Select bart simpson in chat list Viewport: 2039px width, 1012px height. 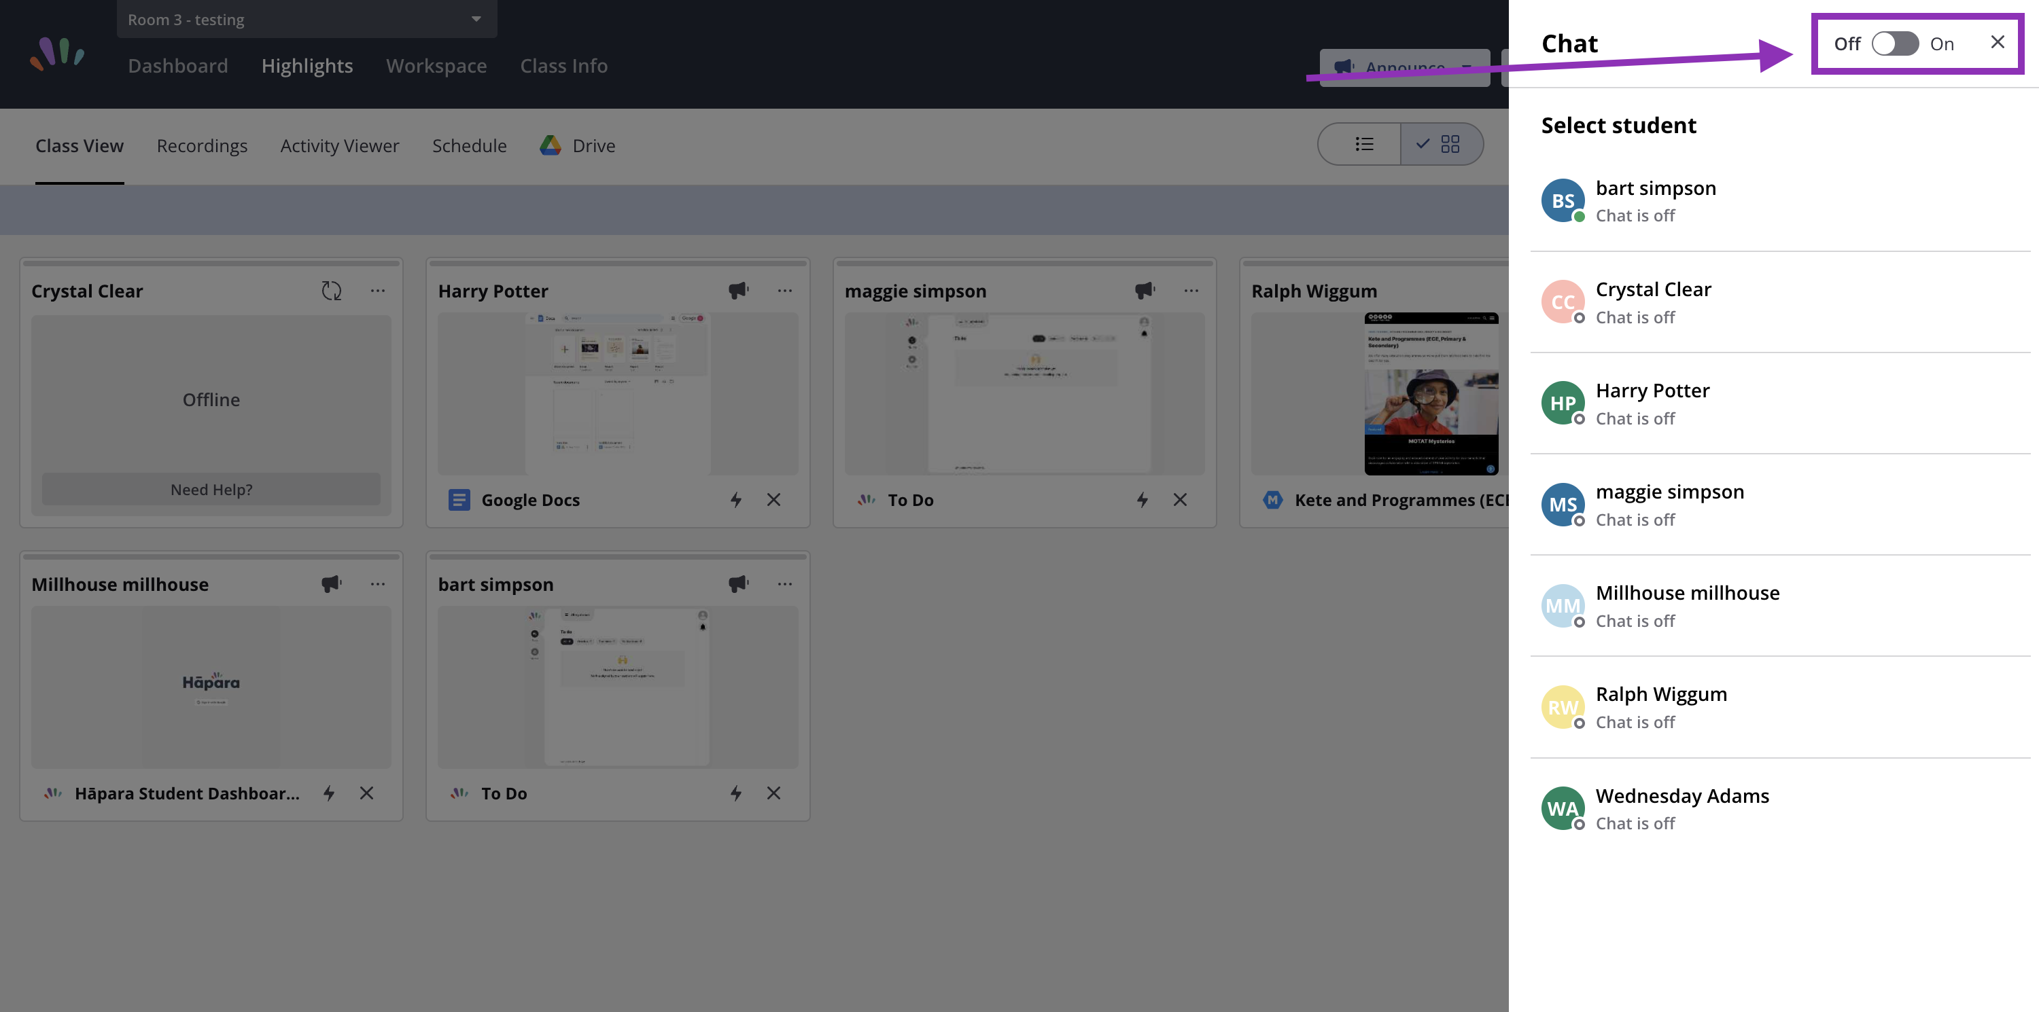click(x=1780, y=201)
